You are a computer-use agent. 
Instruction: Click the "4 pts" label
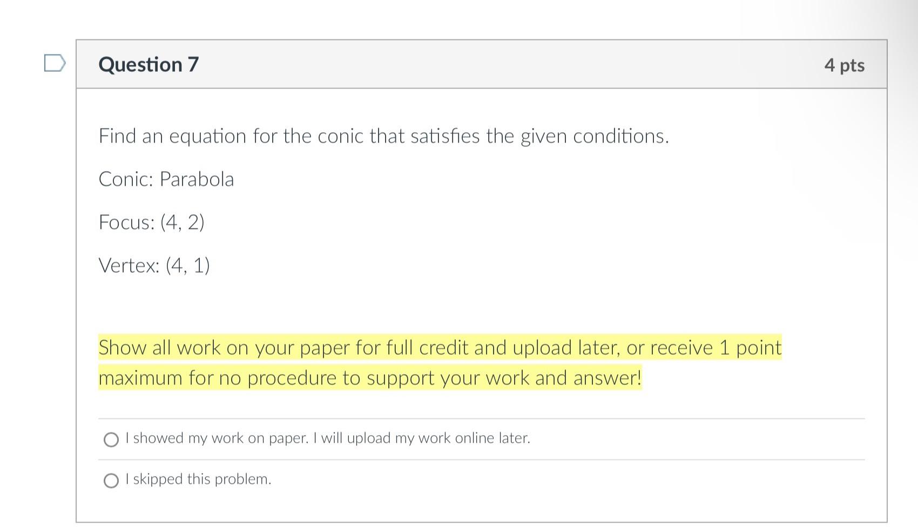(x=845, y=65)
